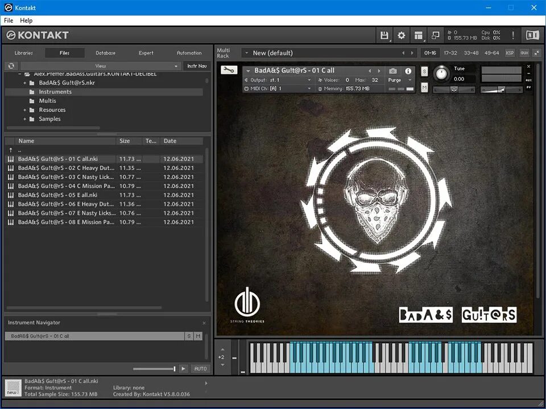Toggle instrument Solo S button
This screenshot has height=409, width=546.
point(424,72)
